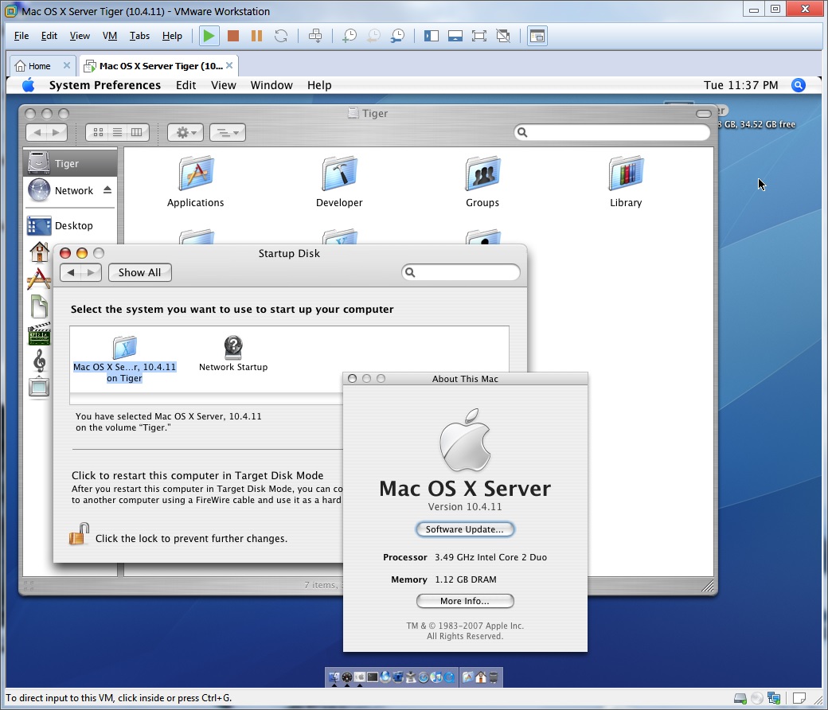Open the snapshot manager wrench-clock icon

point(397,36)
